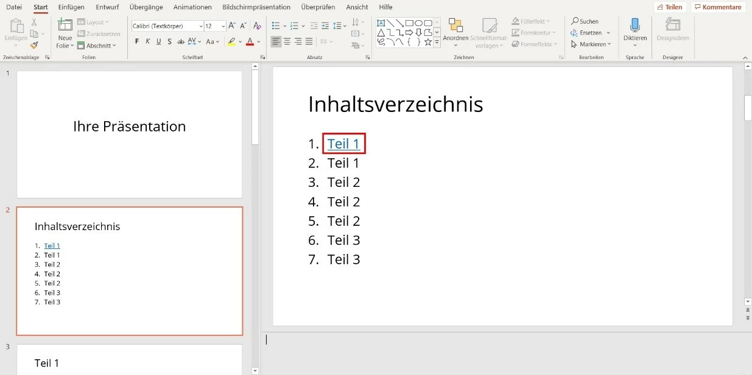Pick the oval shape in shapes gallery
Screen dimensions: 752x375
tap(419, 23)
